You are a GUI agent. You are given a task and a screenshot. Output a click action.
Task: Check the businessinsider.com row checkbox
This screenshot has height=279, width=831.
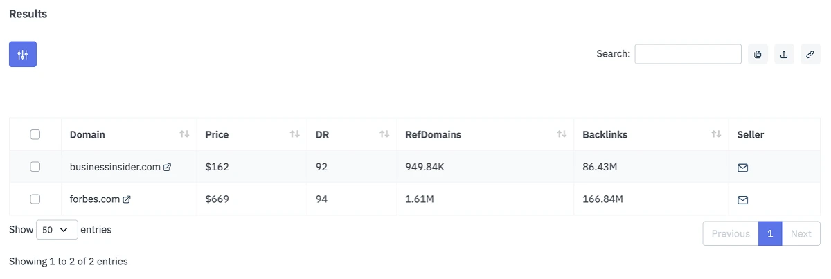(35, 167)
